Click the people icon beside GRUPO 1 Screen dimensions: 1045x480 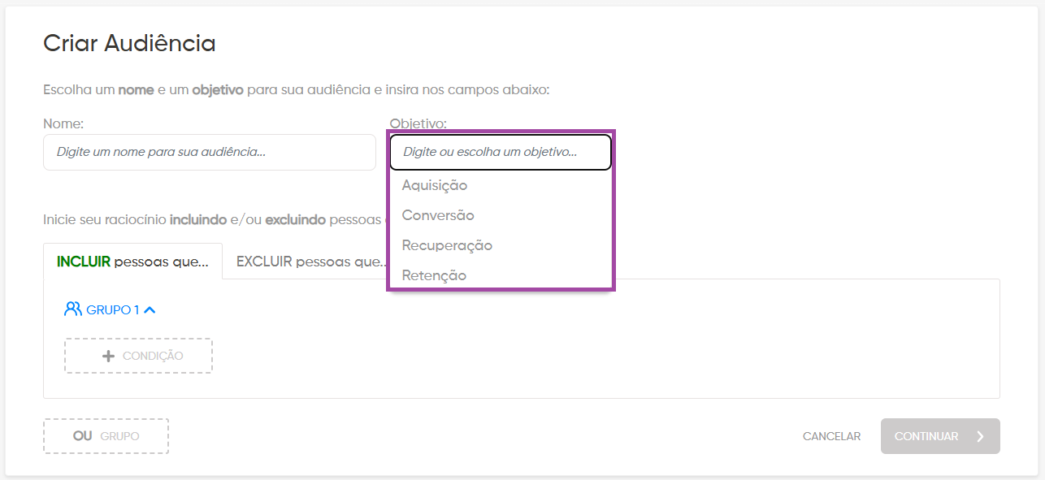pyautogui.click(x=73, y=309)
